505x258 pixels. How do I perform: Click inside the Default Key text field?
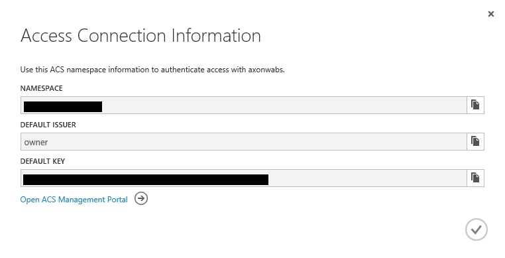244,178
